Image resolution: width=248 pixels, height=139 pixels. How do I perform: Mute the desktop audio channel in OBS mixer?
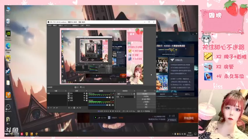pyautogui.click(x=110, y=105)
